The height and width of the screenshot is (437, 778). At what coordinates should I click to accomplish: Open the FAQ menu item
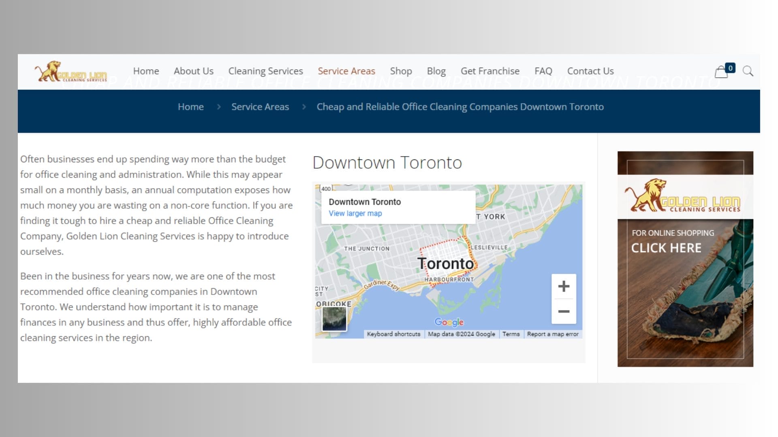[543, 71]
